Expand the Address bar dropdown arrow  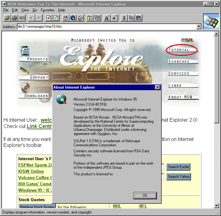coord(199,27)
